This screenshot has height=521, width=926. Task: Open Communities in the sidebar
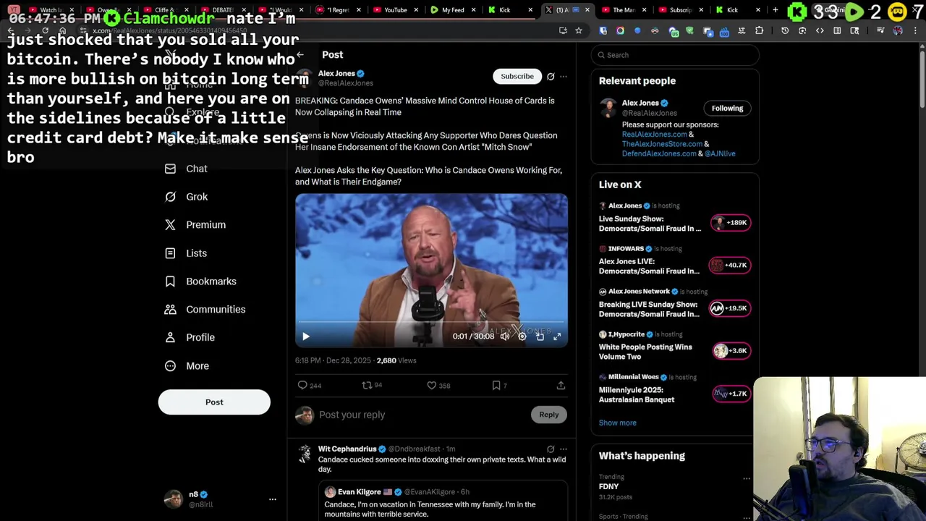click(x=205, y=310)
